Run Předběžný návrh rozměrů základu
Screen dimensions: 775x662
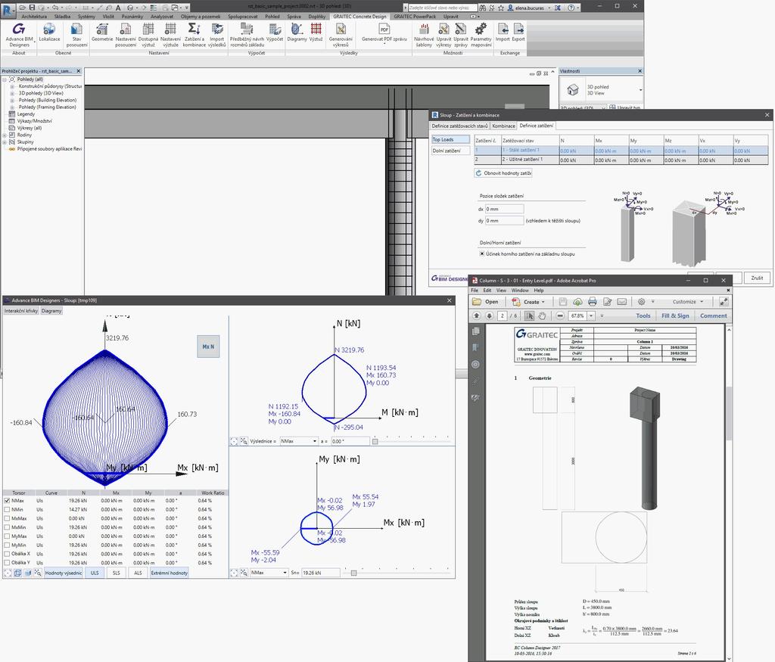(x=247, y=35)
